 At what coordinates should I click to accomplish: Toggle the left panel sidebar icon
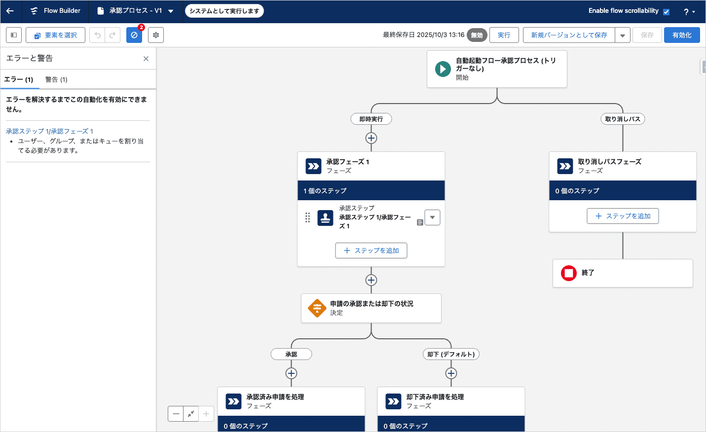tap(14, 35)
